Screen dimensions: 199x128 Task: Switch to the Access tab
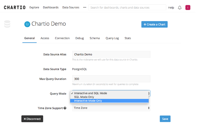click(45, 38)
